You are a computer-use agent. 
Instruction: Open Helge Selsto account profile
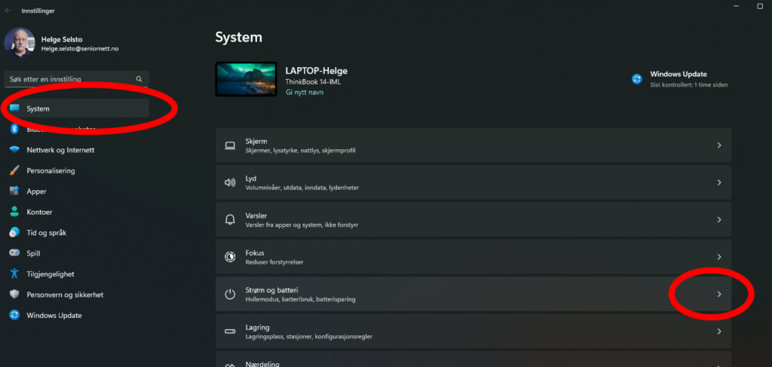pos(60,42)
